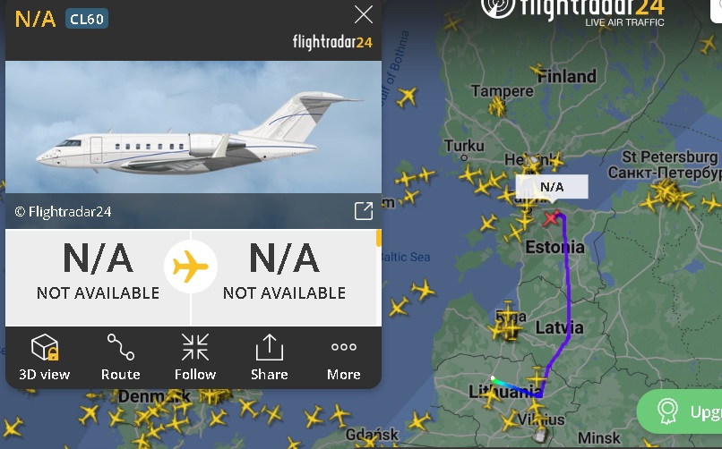
Task: Share this flight
Action: click(x=270, y=357)
